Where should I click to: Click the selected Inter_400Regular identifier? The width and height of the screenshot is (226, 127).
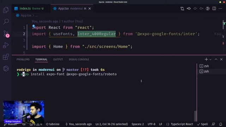[96, 34]
